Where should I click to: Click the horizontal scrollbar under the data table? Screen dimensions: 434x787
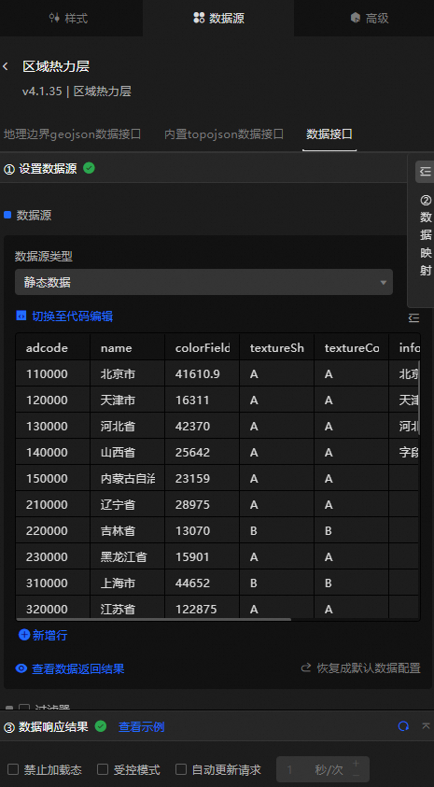[153, 619]
